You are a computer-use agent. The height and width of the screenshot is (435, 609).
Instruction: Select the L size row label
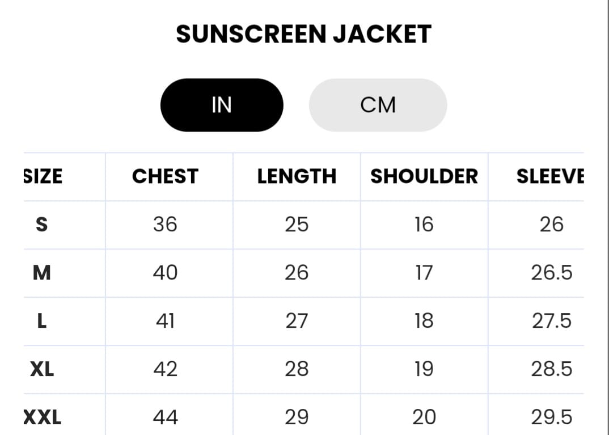point(42,321)
